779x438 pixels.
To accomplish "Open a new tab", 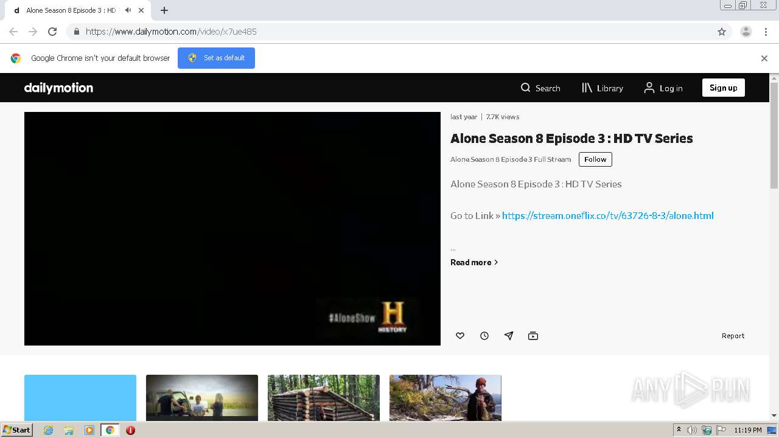I will click(x=164, y=10).
